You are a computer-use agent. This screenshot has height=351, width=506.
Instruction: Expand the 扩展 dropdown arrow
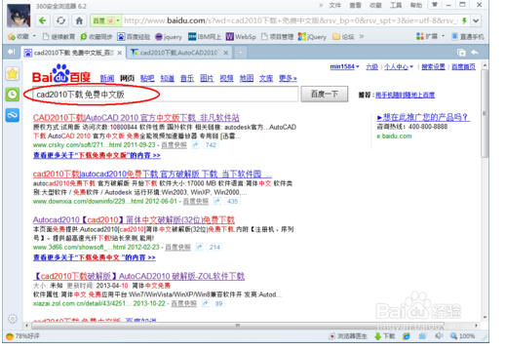pos(443,36)
